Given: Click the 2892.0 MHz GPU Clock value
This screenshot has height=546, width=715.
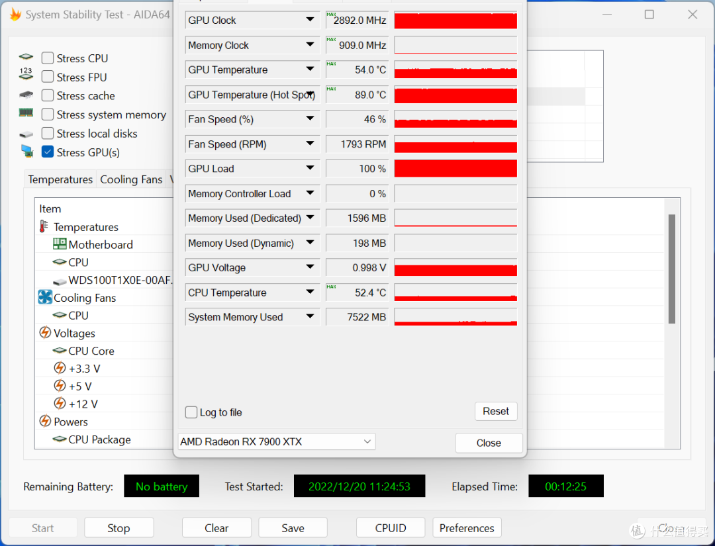Looking at the screenshot, I should tap(358, 20).
